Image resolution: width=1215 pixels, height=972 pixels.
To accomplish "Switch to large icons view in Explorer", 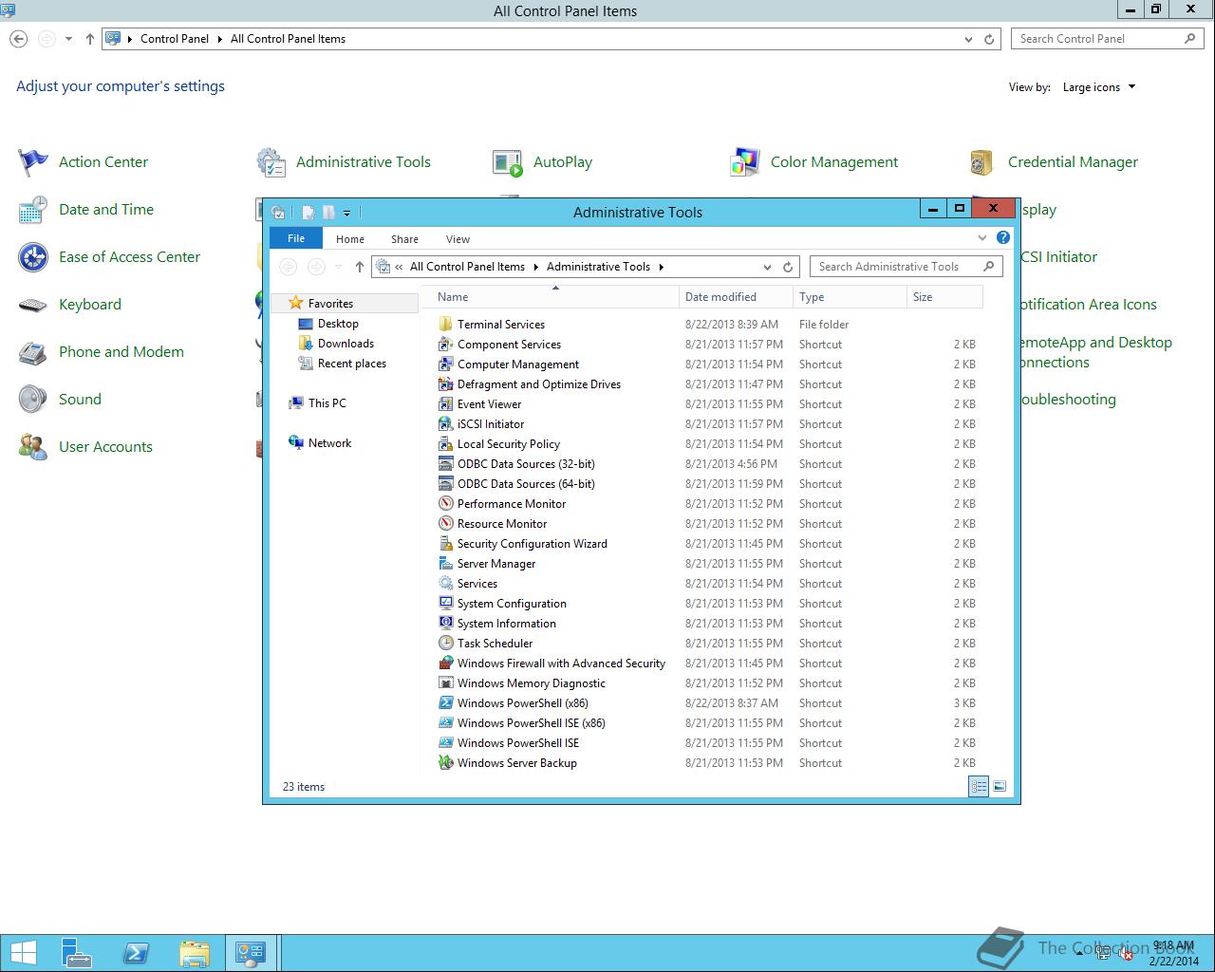I will tap(999, 786).
